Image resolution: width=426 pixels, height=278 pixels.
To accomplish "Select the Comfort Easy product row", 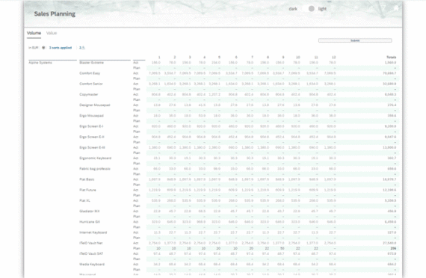I will point(90,73).
